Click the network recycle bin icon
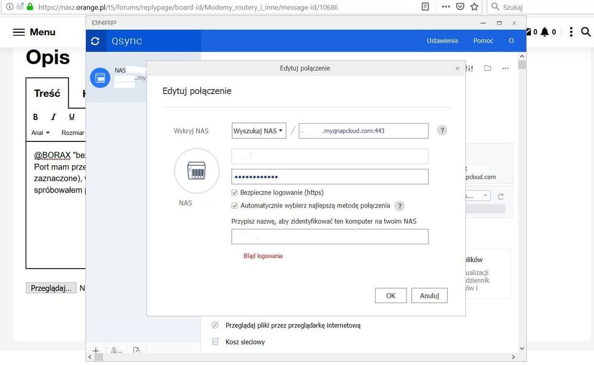 pyautogui.click(x=215, y=342)
